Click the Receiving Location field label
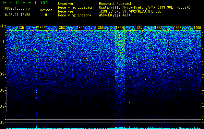 pos(76,7)
